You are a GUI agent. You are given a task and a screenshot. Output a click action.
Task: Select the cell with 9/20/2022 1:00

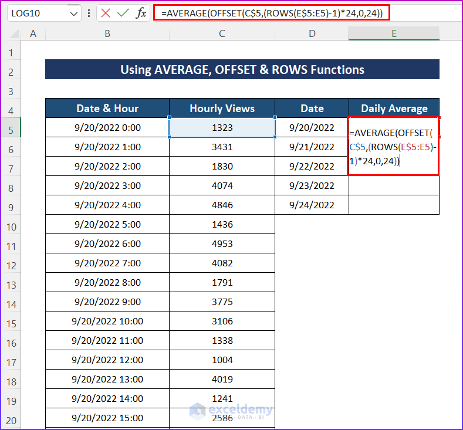coord(107,147)
